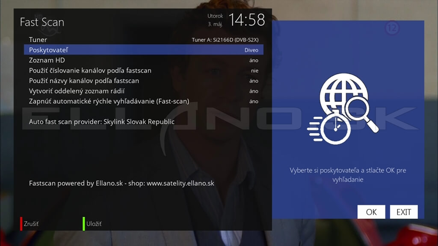Click the stopwatch fast-scan icon

tap(330, 128)
